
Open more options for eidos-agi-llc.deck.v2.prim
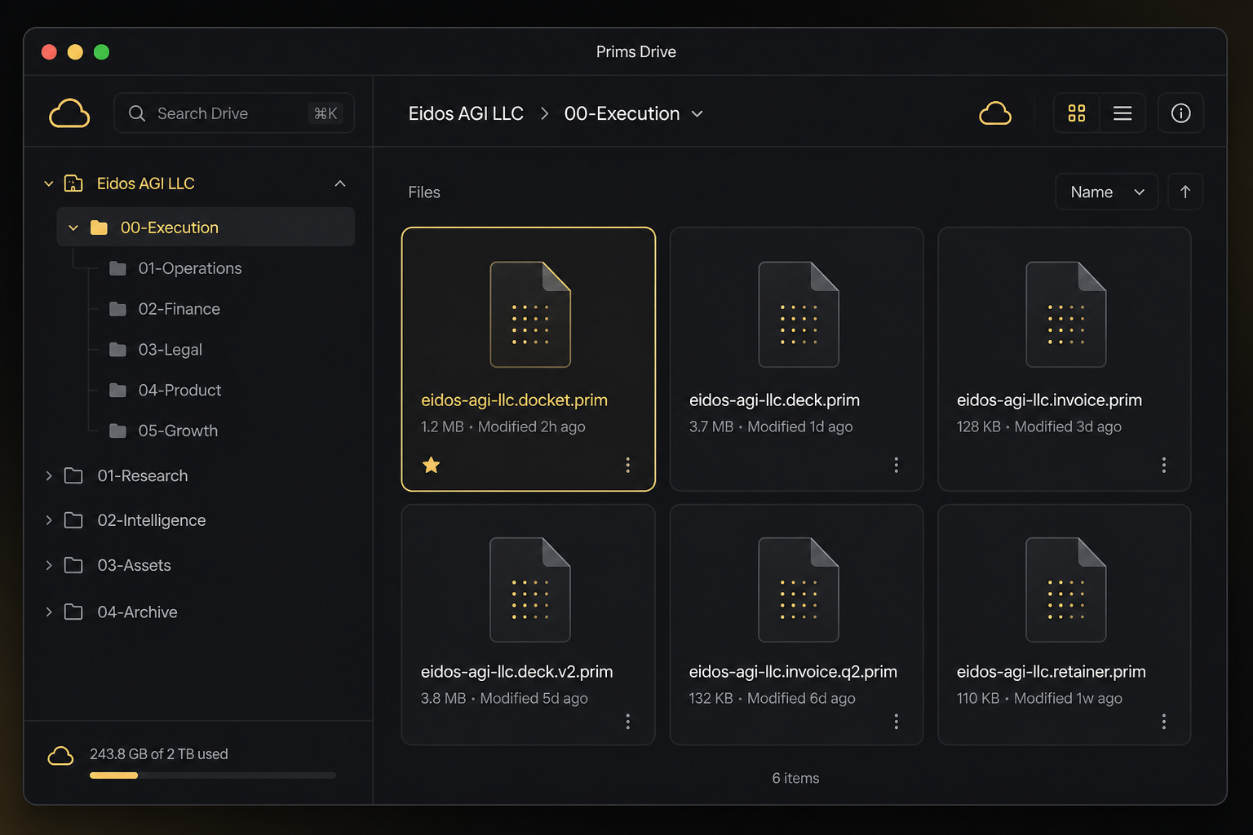(627, 722)
